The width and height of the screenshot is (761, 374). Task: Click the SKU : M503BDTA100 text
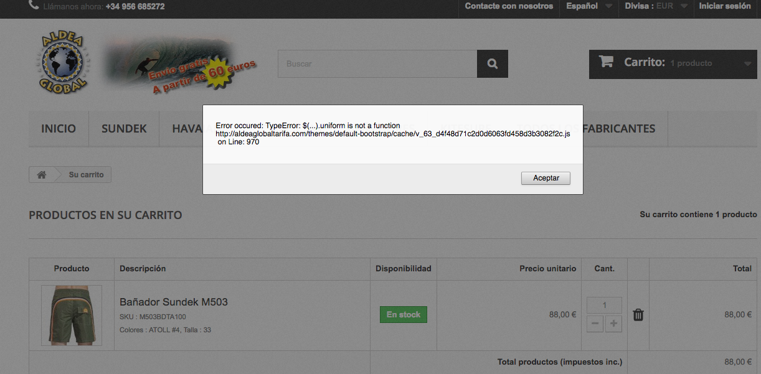[x=153, y=317]
